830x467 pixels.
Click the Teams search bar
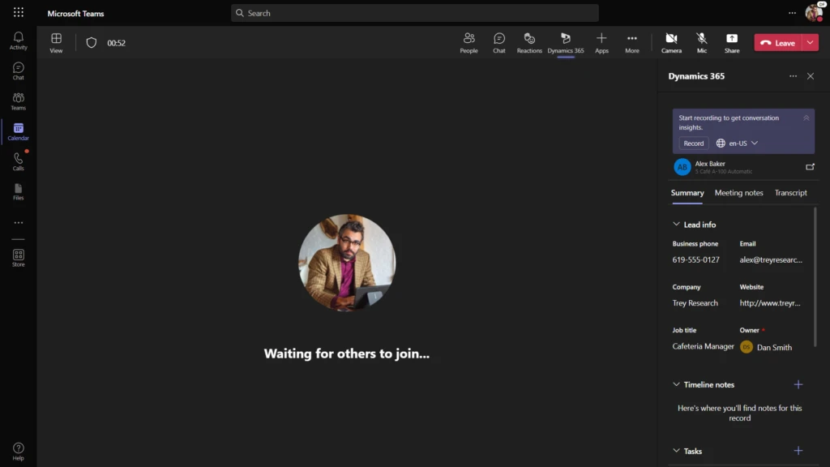pos(414,13)
